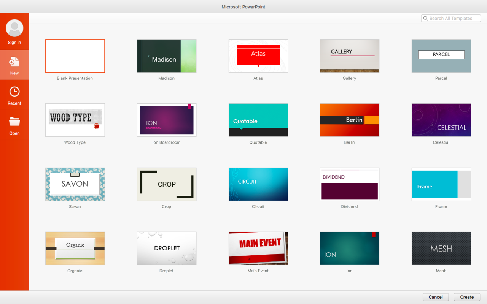Image resolution: width=487 pixels, height=304 pixels.
Task: Click the "Blank Presentation" caption text
Action: pyautogui.click(x=75, y=78)
